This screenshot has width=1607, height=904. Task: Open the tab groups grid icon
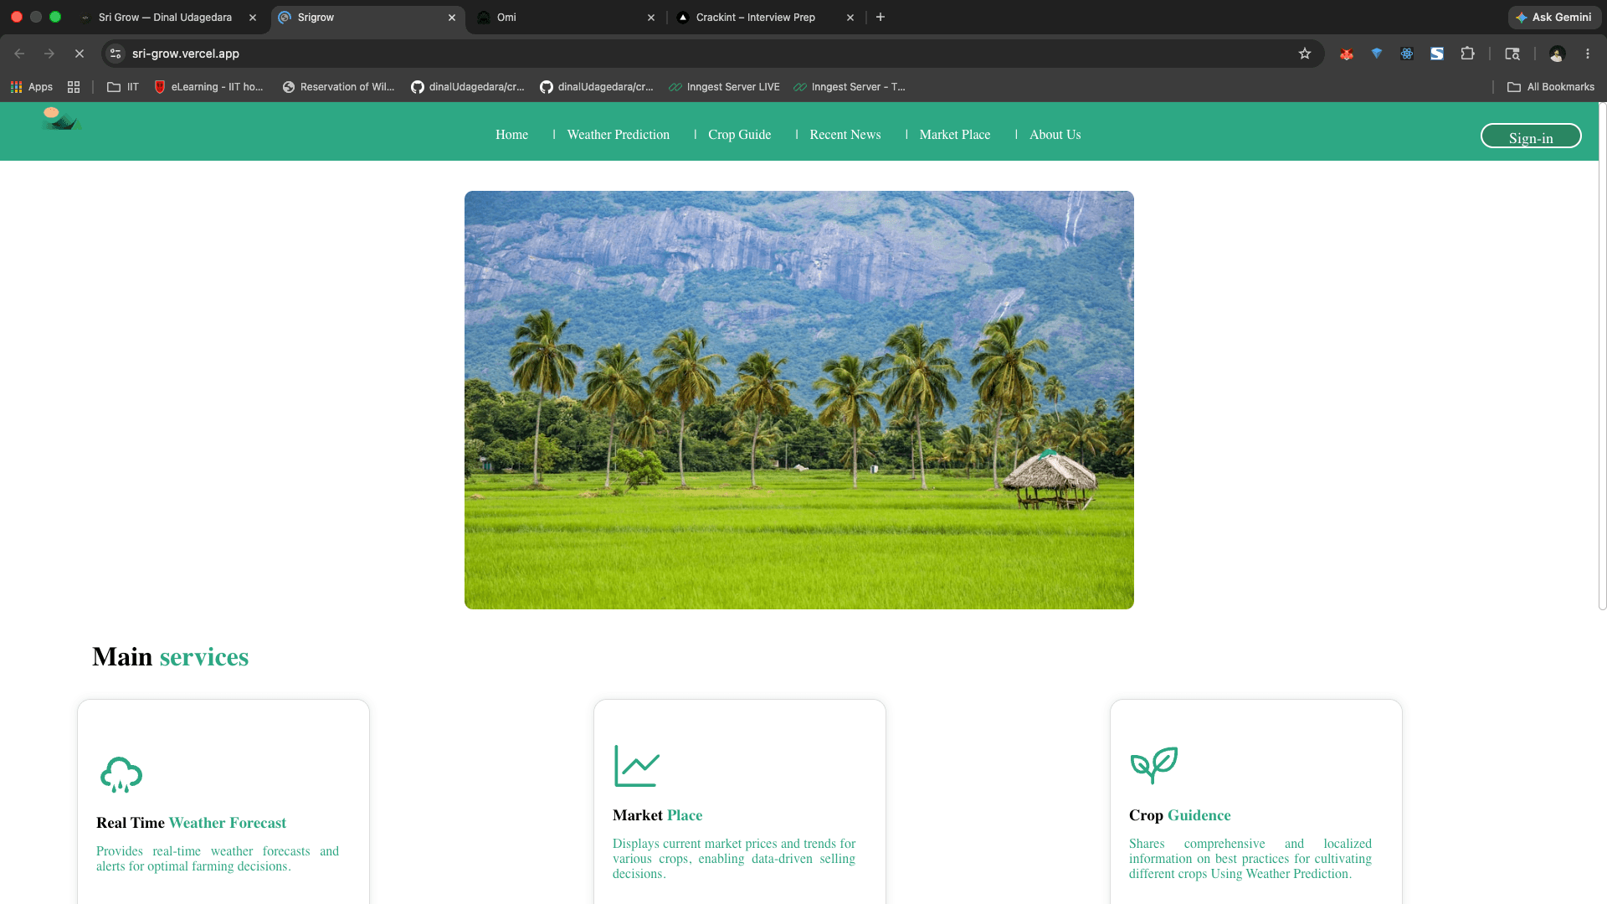pos(74,87)
